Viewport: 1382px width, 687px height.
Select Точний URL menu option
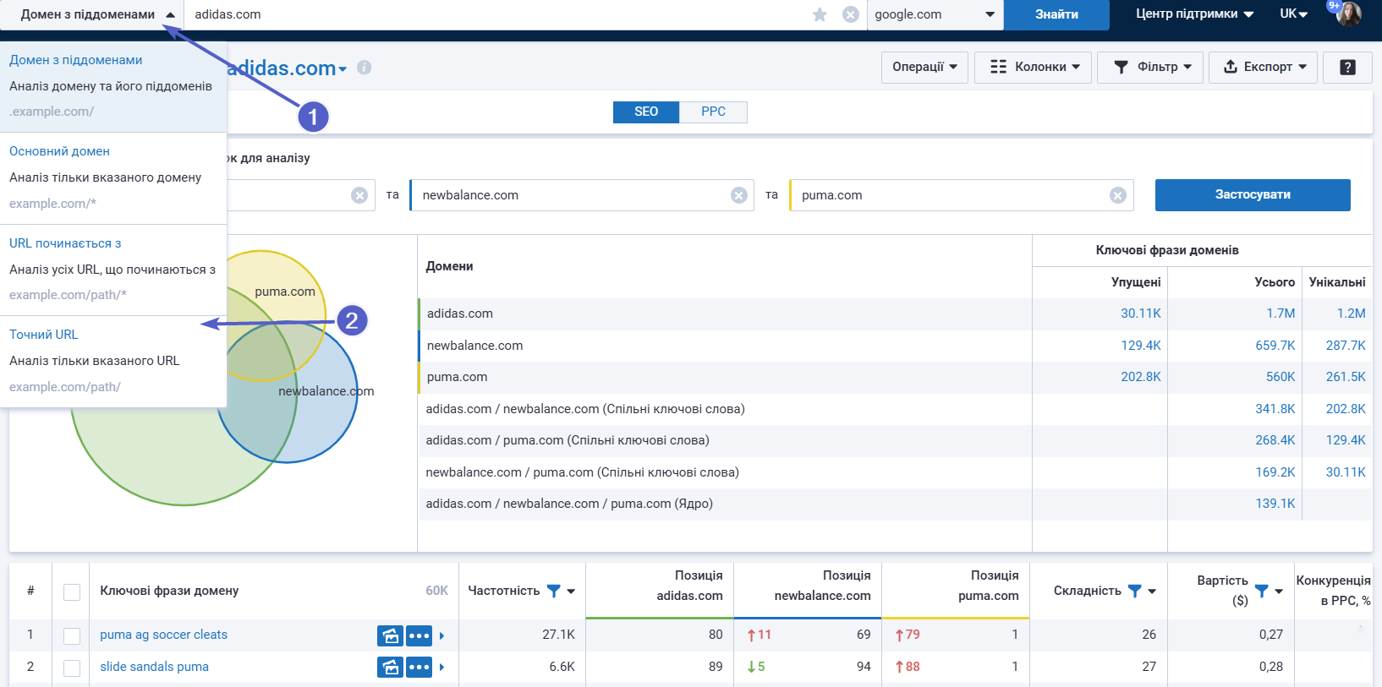coord(113,362)
